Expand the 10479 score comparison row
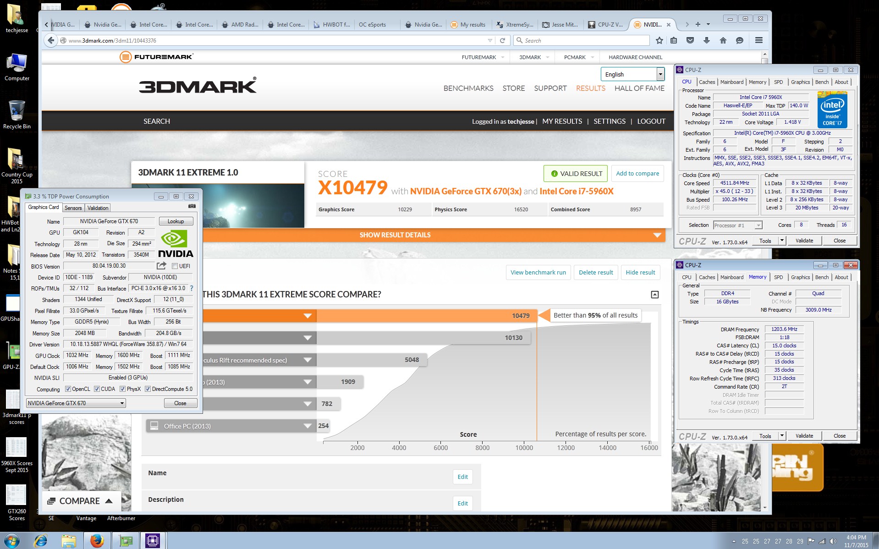879x549 pixels. coord(308,316)
